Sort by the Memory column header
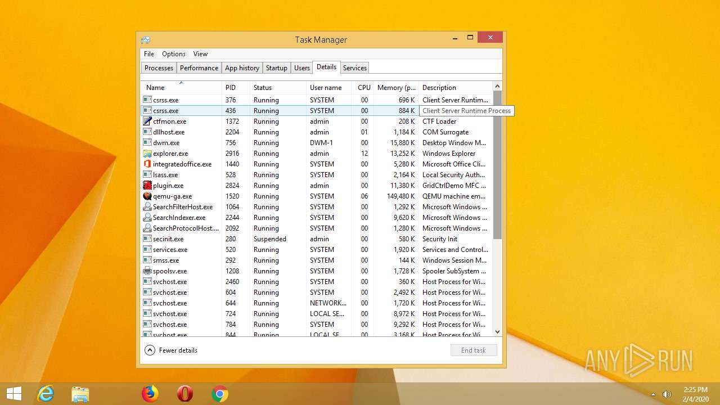The image size is (720, 405). [397, 87]
